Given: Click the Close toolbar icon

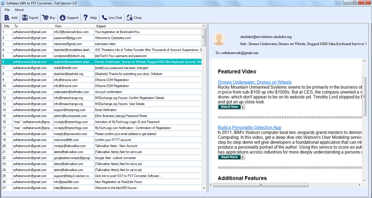Looking at the screenshot, I should 130,18.
